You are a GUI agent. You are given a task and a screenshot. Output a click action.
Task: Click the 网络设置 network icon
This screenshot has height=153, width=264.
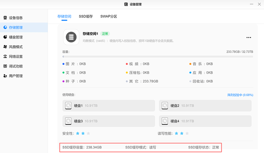pyautogui.click(x=5, y=56)
